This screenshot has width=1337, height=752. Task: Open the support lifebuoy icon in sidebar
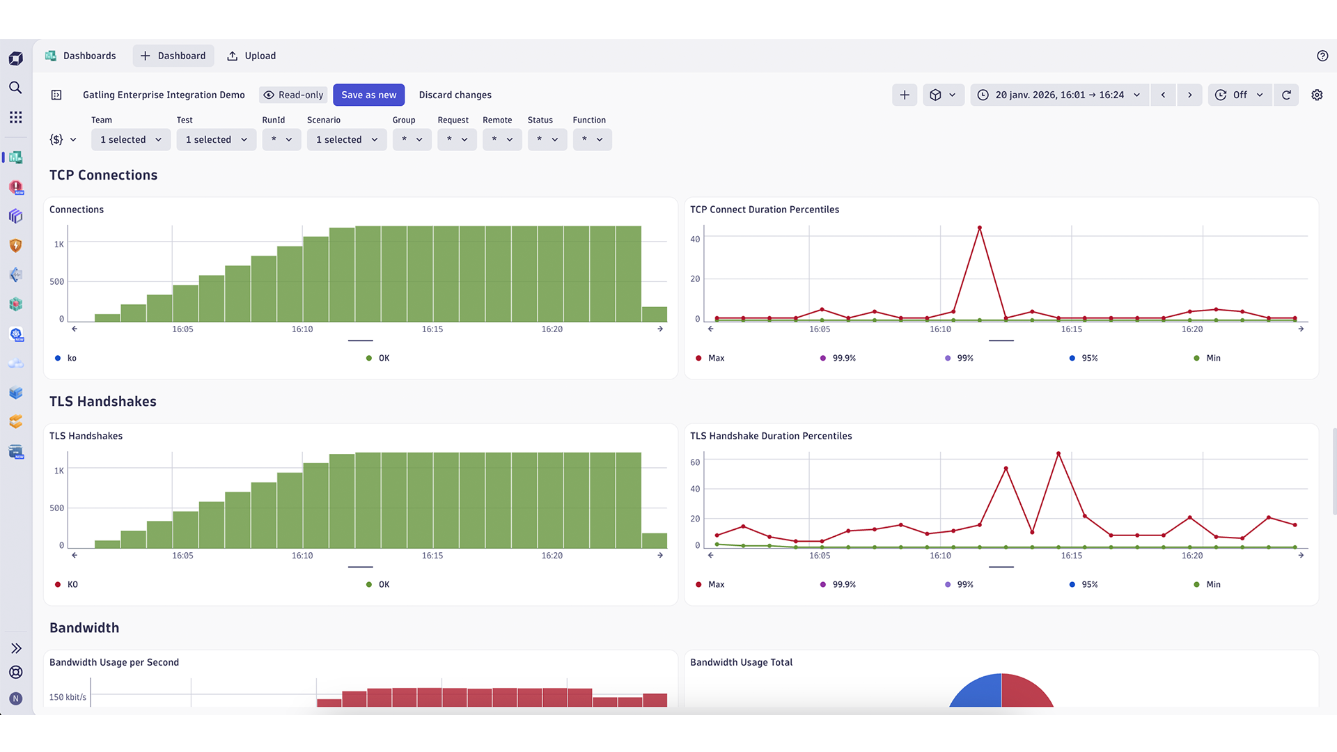(x=15, y=672)
